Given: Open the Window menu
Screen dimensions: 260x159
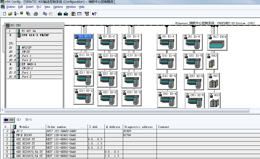Looking at the screenshot, I should click(71, 7).
